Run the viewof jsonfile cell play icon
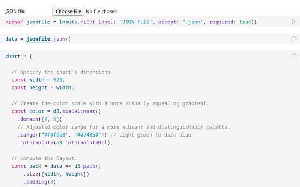 (294, 22)
